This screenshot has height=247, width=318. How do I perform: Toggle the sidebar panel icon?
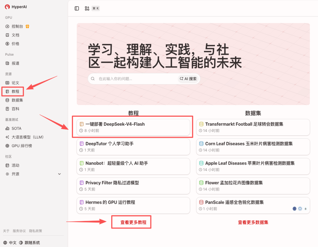(77, 8)
